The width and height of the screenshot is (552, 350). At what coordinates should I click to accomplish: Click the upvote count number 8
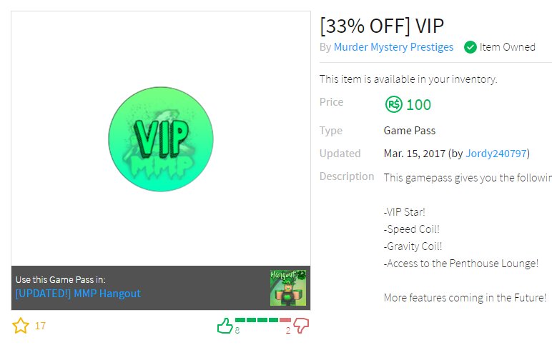[237, 330]
